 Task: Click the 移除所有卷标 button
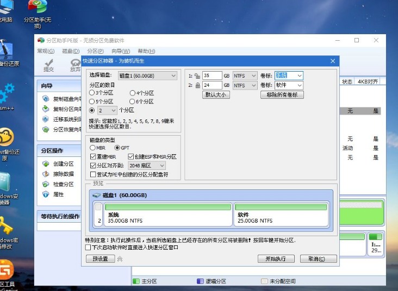tap(282, 94)
